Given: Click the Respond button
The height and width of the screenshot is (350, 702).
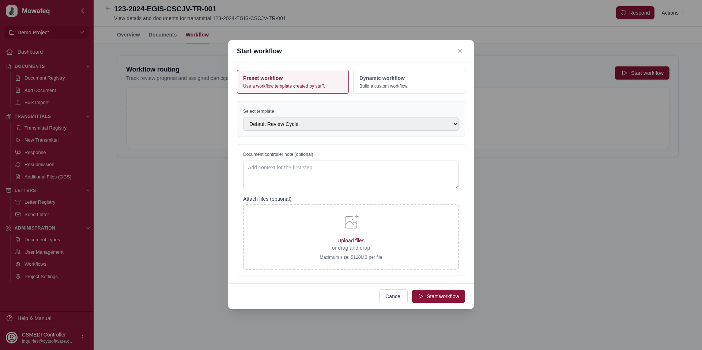Looking at the screenshot, I should (635, 13).
